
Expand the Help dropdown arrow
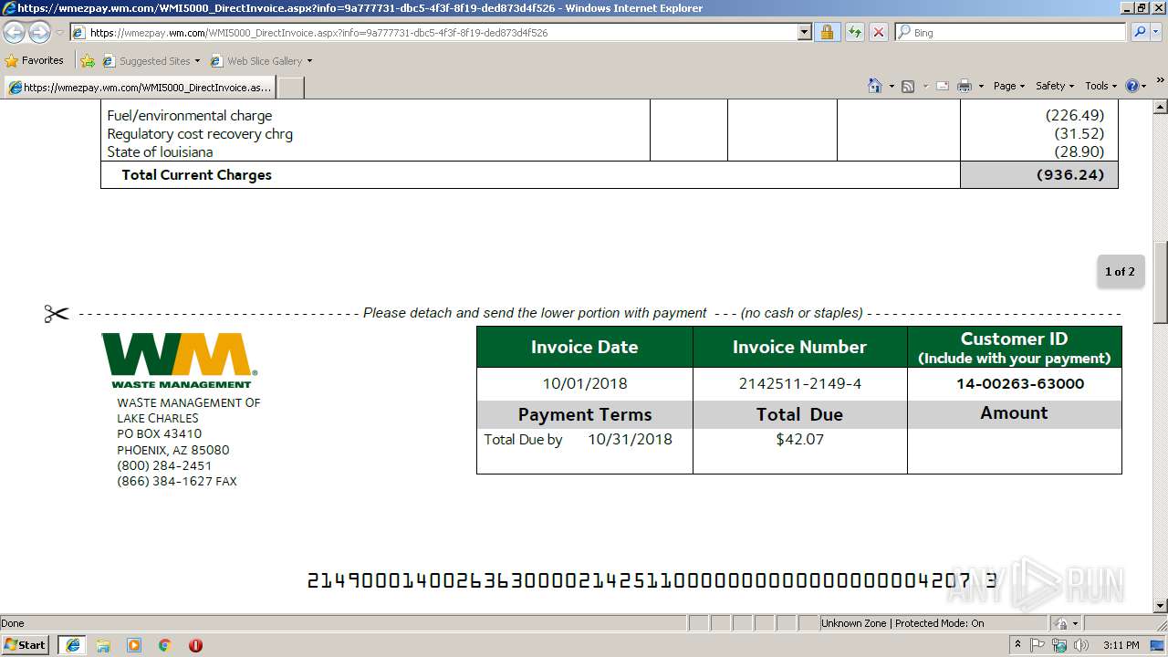pos(1144,86)
